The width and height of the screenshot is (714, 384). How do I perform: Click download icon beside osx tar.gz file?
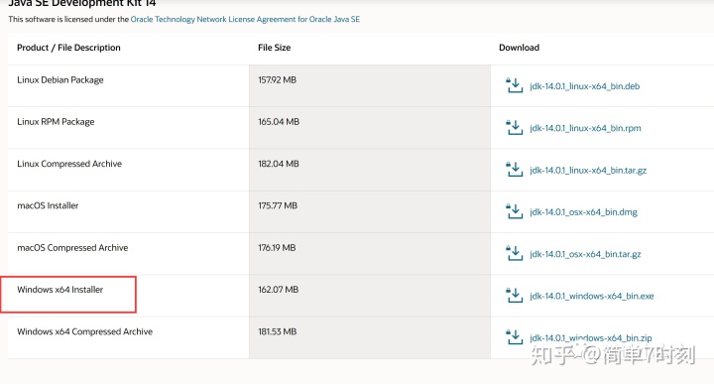pyautogui.click(x=515, y=253)
